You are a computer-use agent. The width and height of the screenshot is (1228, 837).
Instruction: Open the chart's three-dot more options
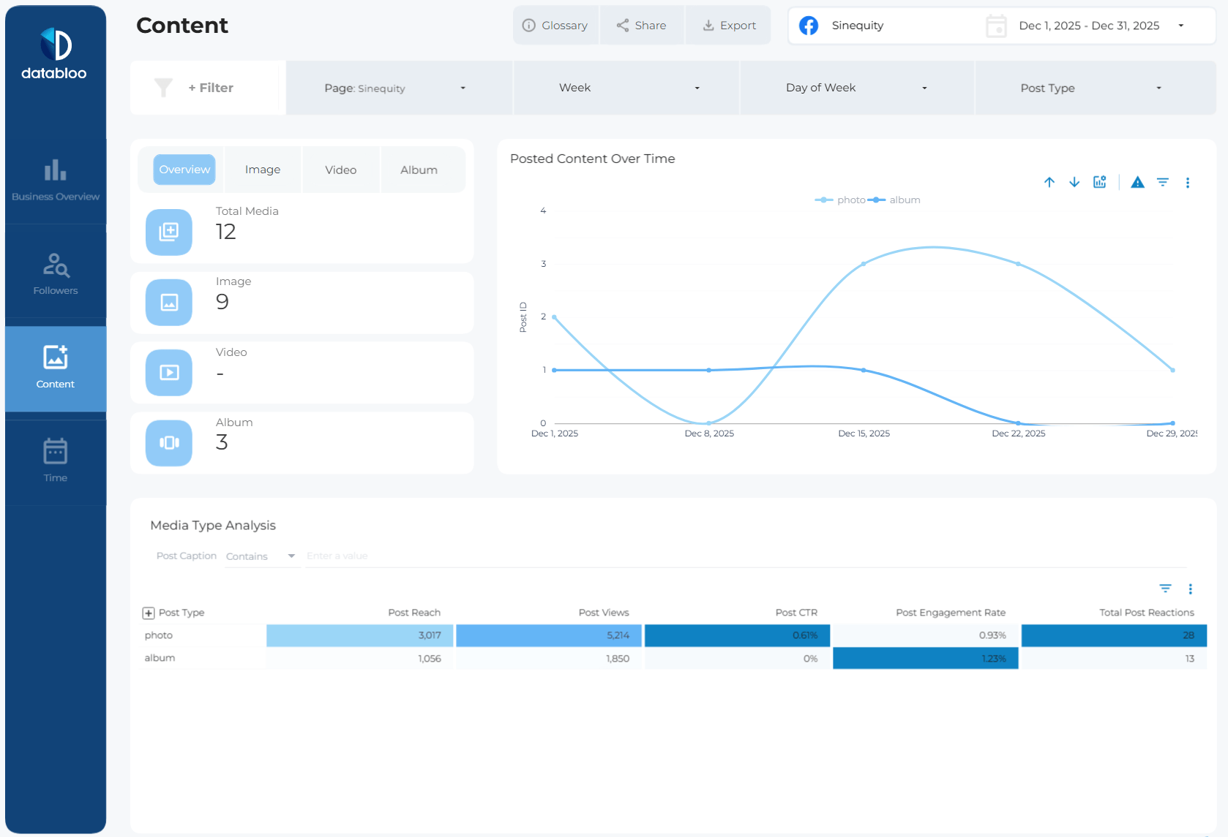click(x=1188, y=183)
